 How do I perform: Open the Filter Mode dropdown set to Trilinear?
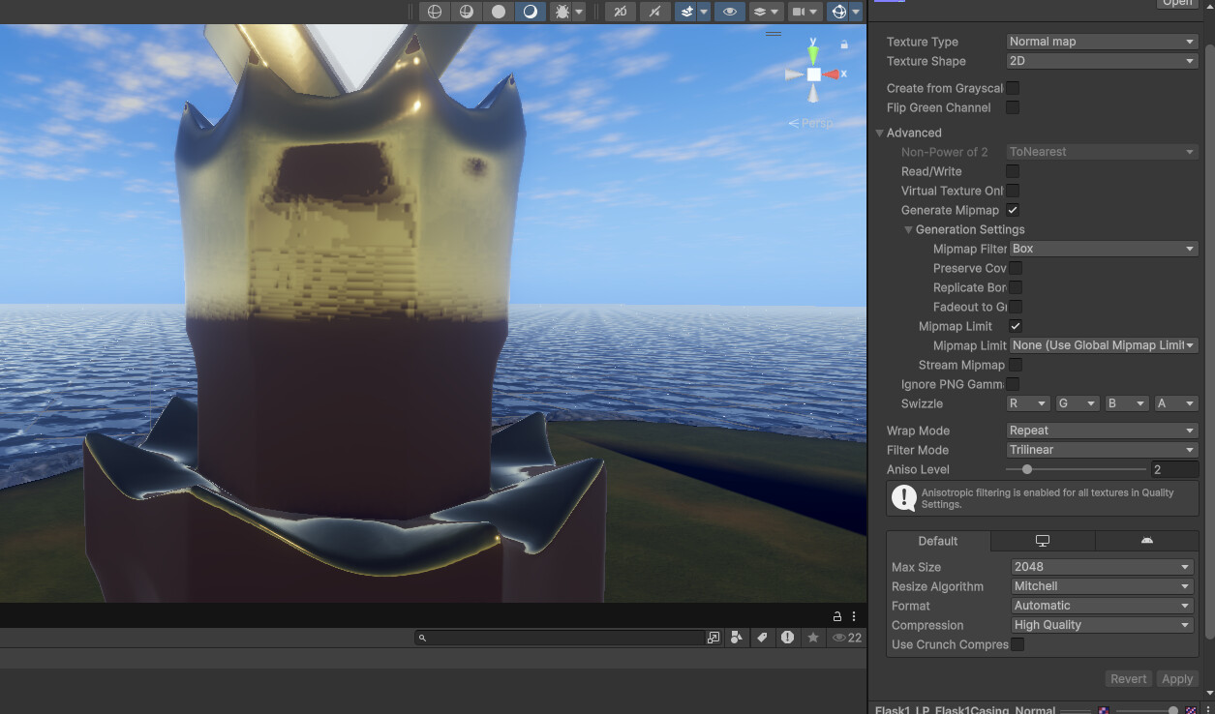[x=1101, y=450]
